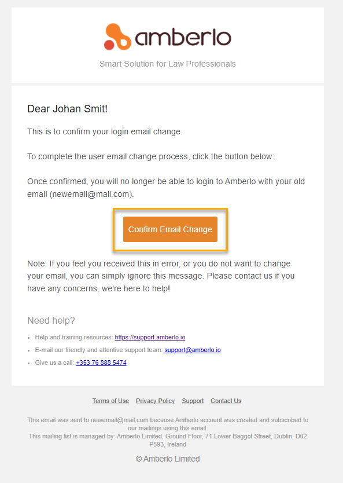The width and height of the screenshot is (343, 483).
Task: Click the © Amberlo Limited copyright text
Action: click(x=168, y=459)
